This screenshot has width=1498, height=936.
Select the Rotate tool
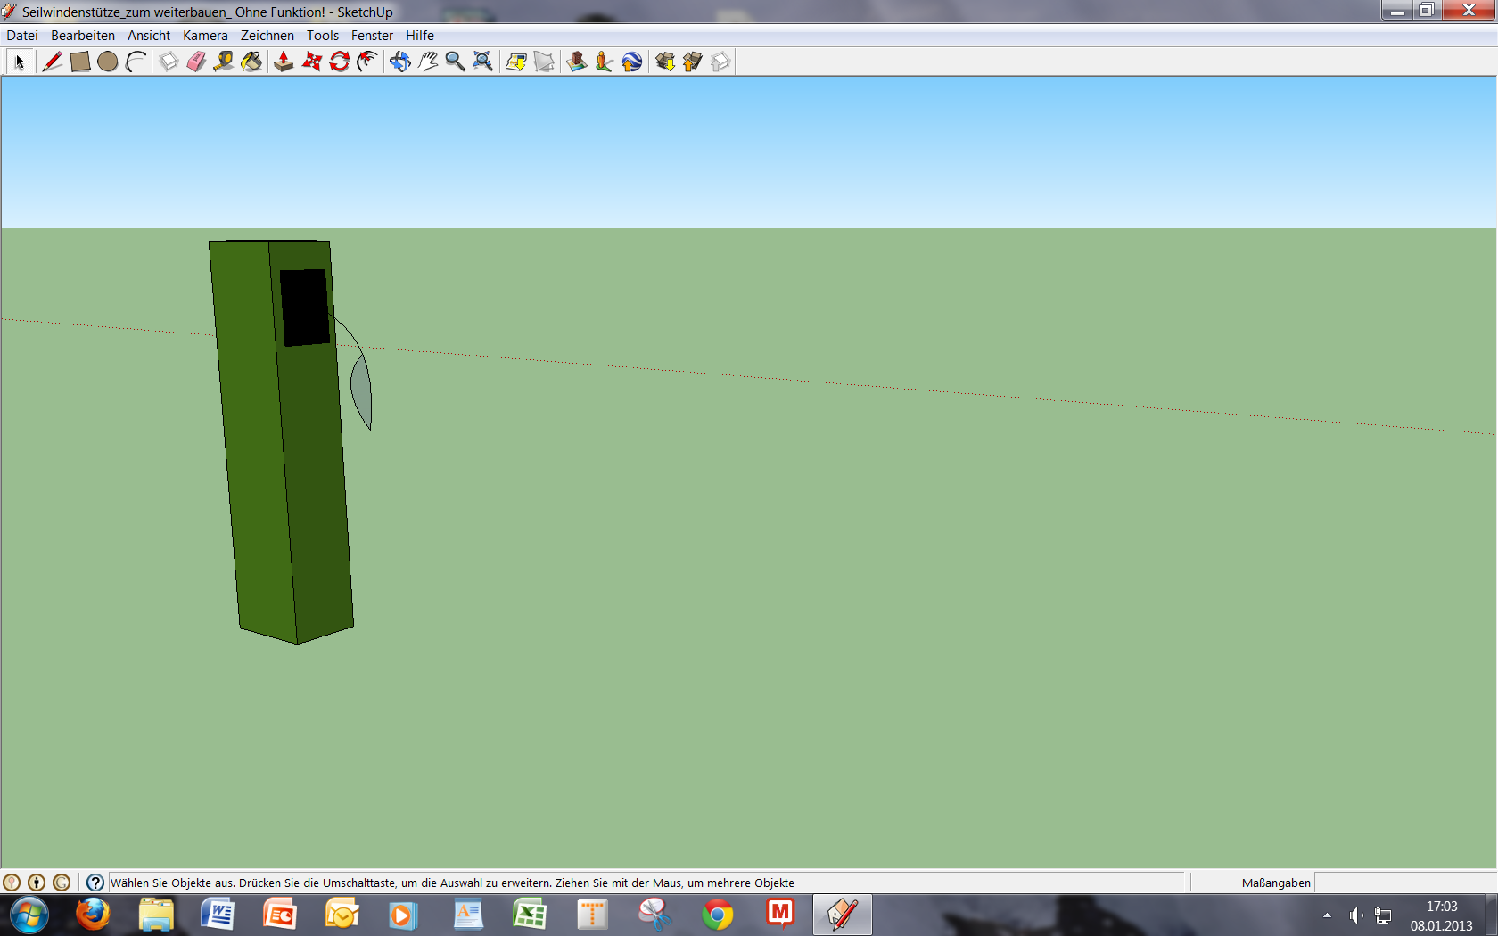[339, 62]
